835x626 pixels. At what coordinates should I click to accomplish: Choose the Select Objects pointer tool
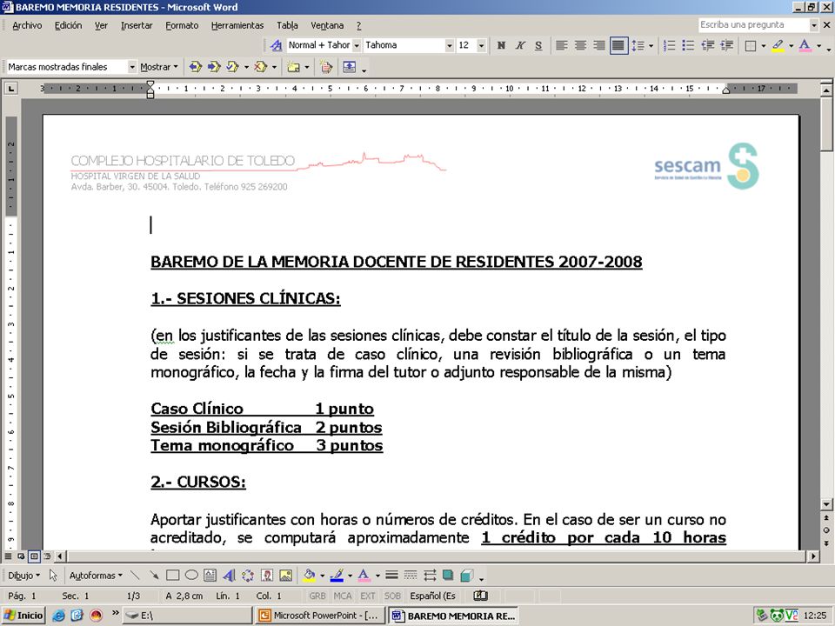[x=53, y=576]
